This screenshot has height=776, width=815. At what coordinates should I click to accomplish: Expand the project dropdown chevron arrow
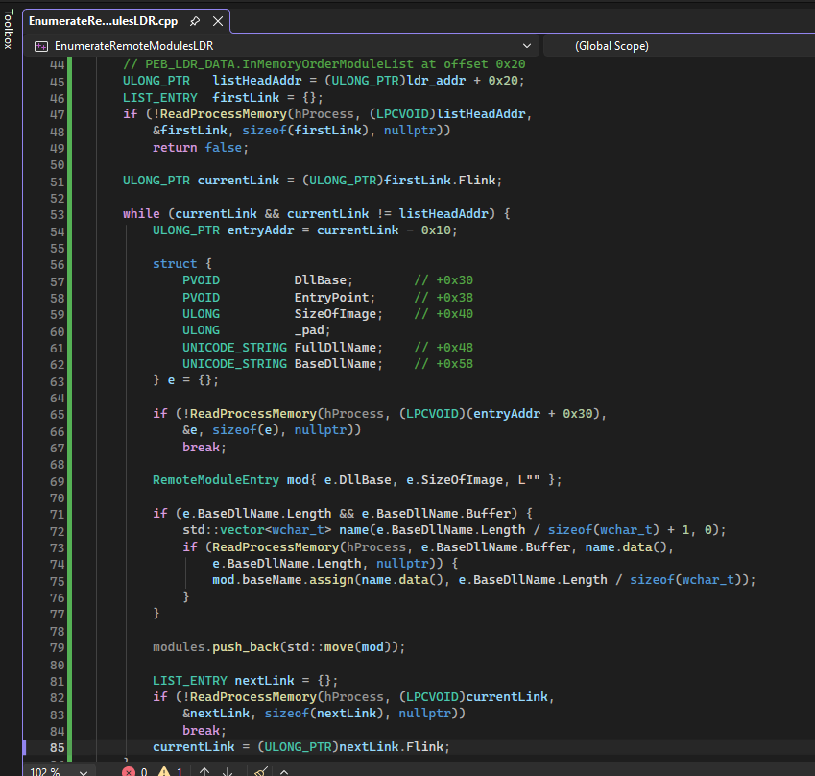526,46
